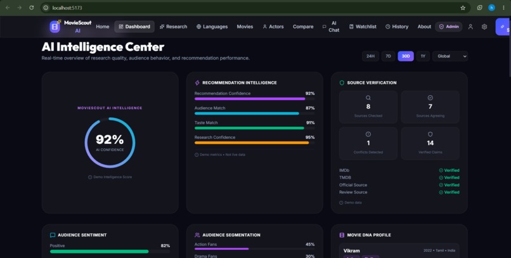Click the Admin badge button
The image size is (511, 258).
point(449,27)
